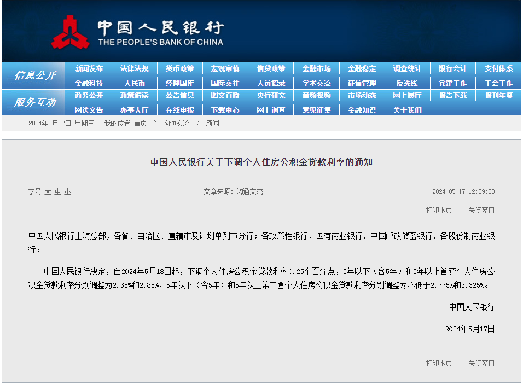Open the 关于我们 navigation item
Image resolution: width=523 pixels, height=385 pixels.
(x=408, y=110)
